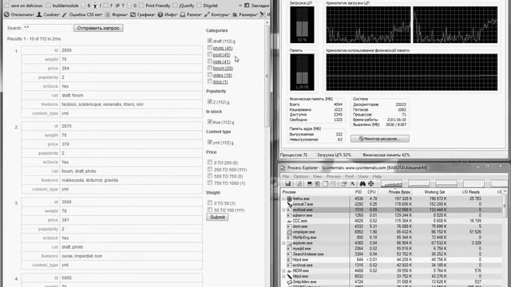Check Price 750 TO 1000 checkbox
Image resolution: width=511 pixels, height=287 pixels.
point(209,183)
